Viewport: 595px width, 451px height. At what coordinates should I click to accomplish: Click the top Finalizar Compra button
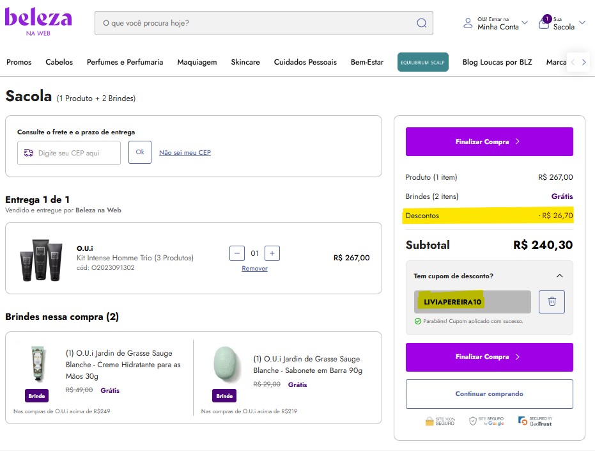pos(489,141)
